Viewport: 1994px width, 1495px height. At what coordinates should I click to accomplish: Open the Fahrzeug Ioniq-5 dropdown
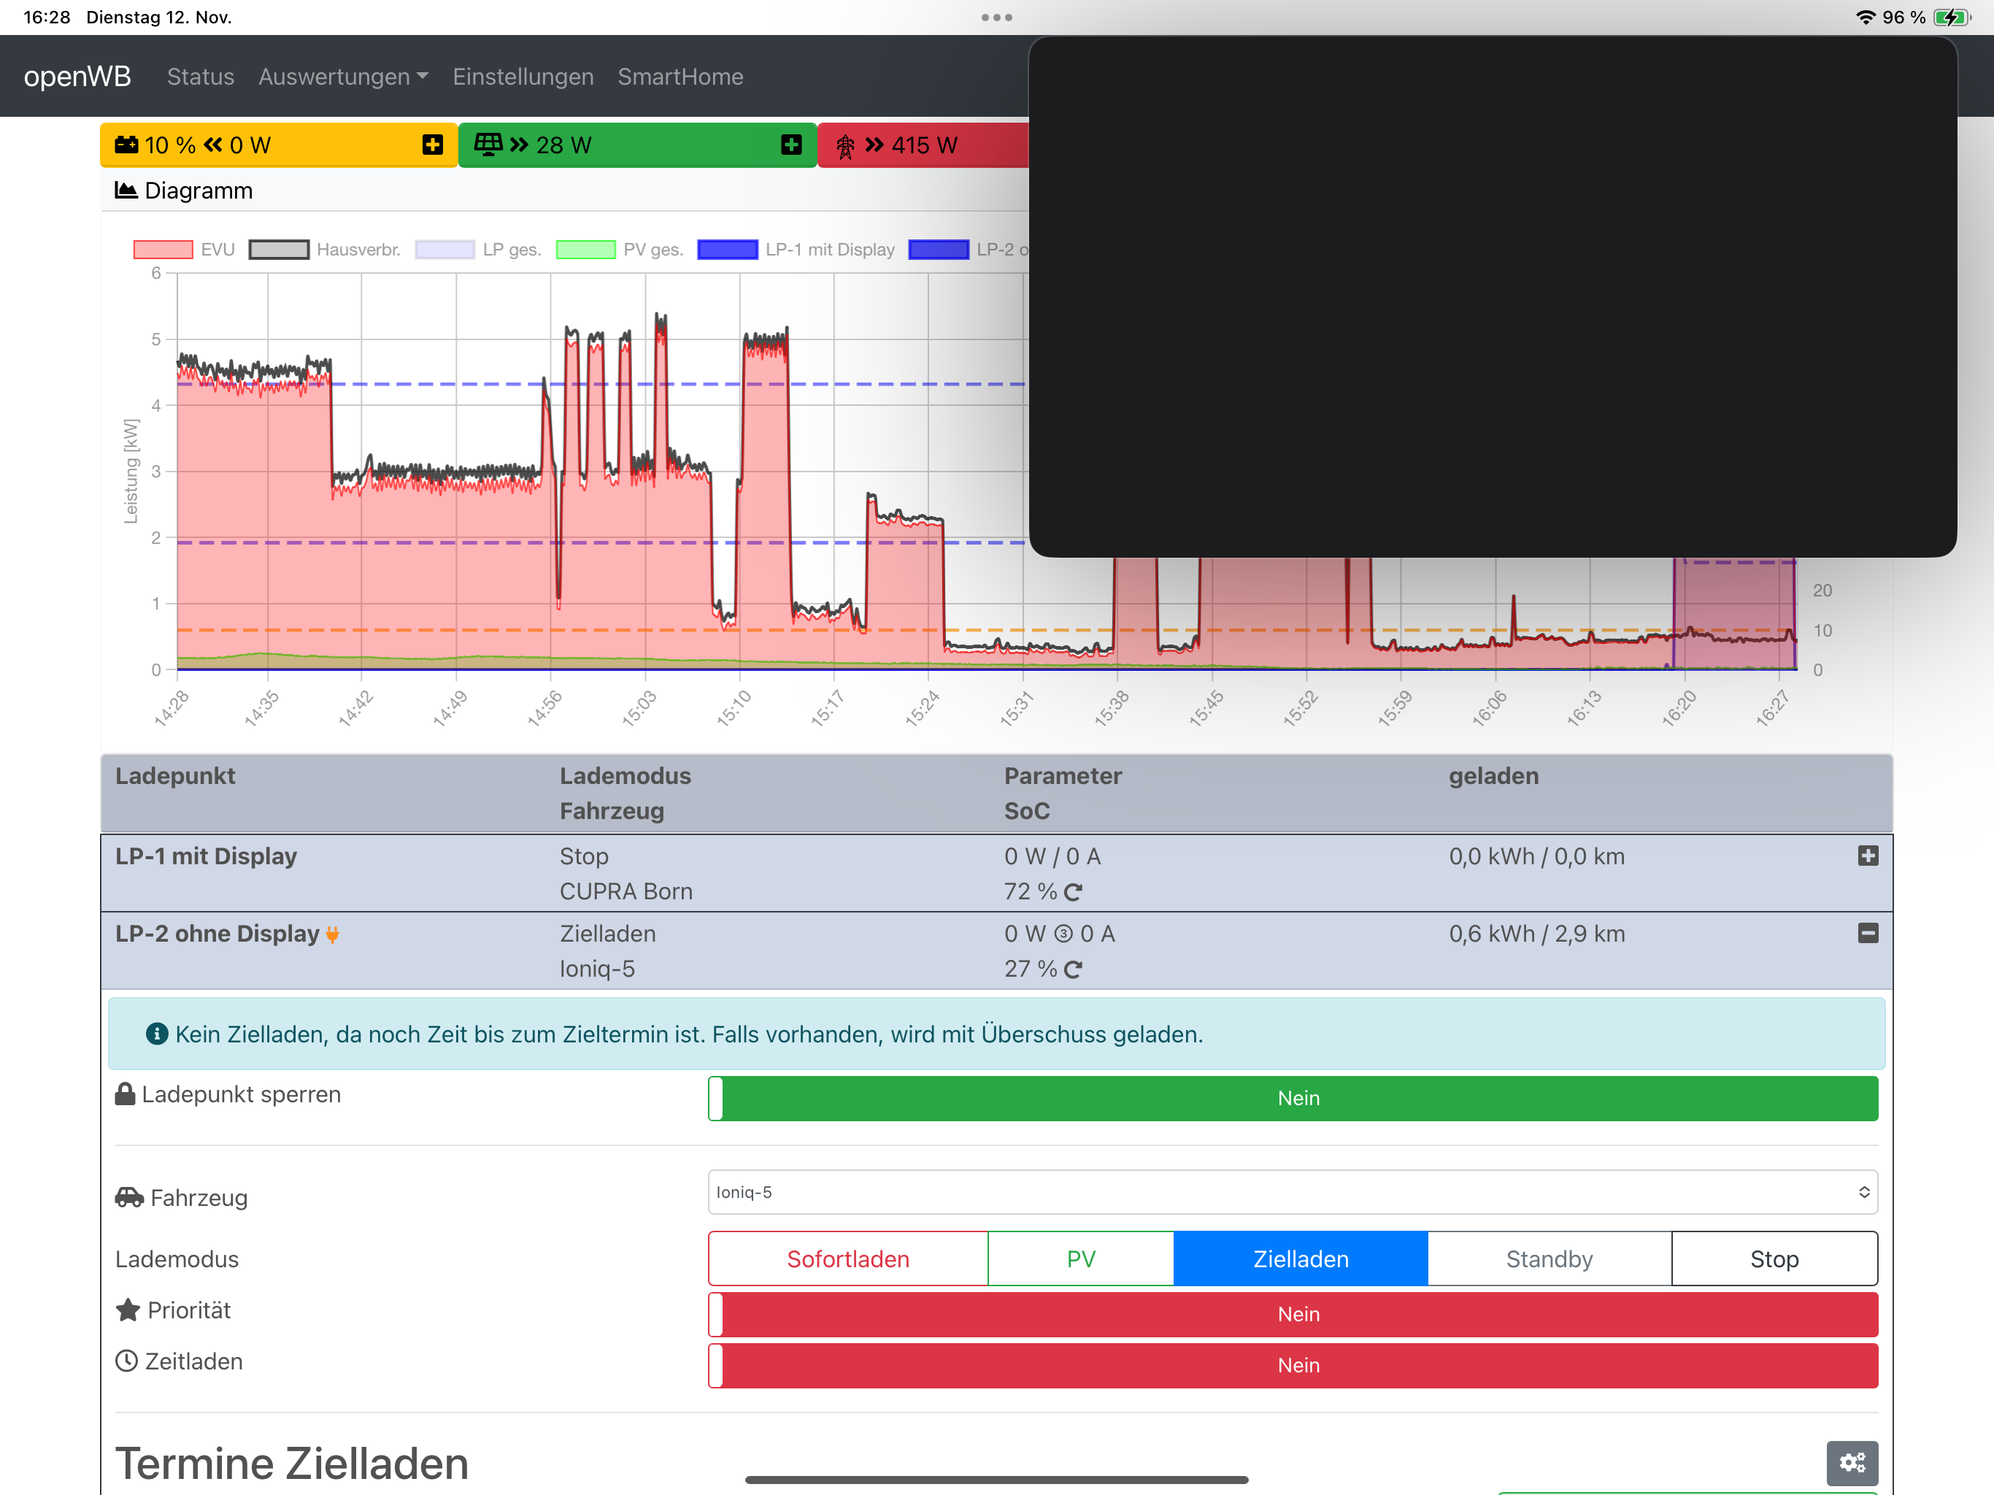[x=1293, y=1192]
